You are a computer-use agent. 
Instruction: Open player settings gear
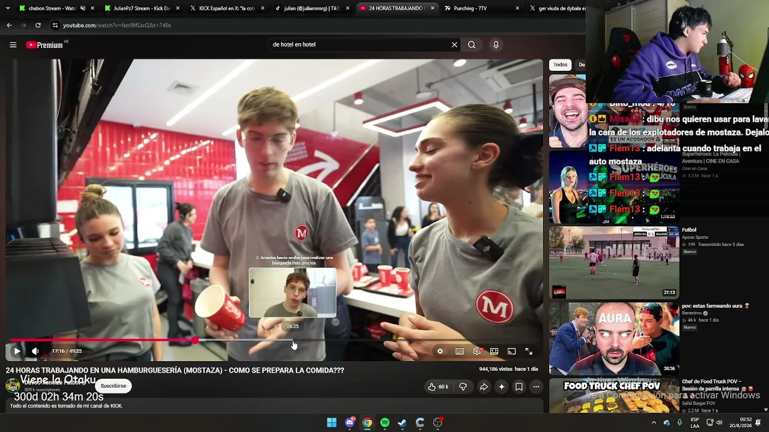pos(477,351)
